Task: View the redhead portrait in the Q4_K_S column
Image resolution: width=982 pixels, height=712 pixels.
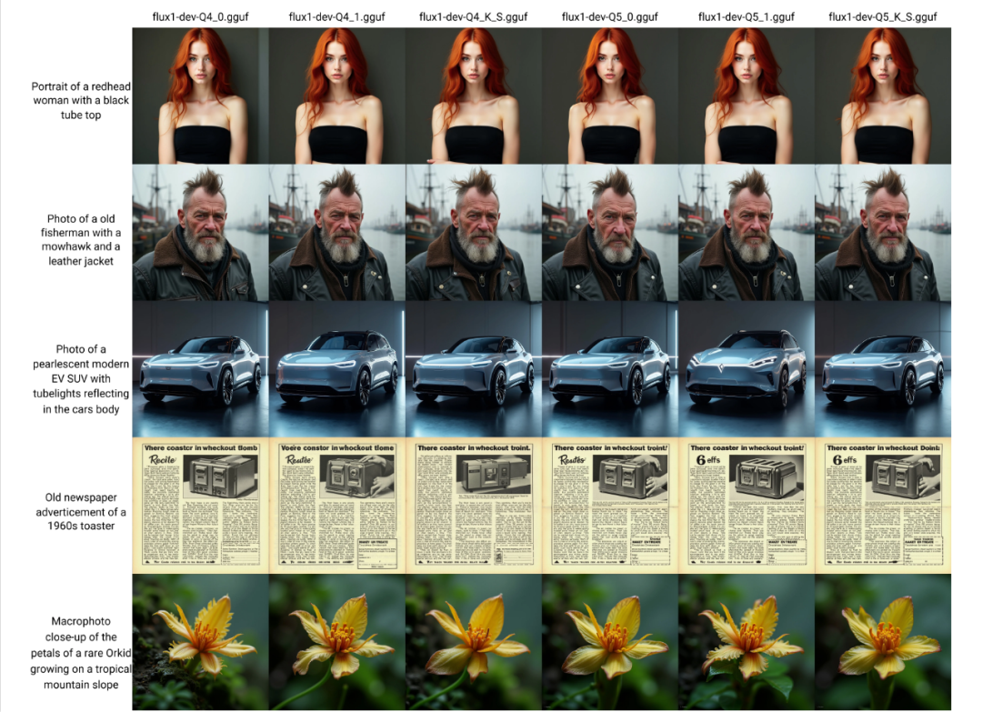Action: coord(474,95)
